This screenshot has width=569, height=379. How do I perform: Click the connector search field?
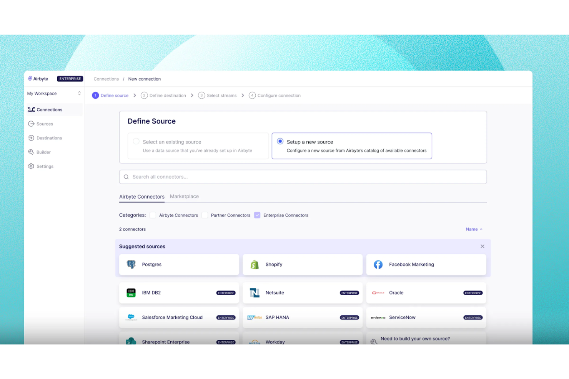point(303,177)
